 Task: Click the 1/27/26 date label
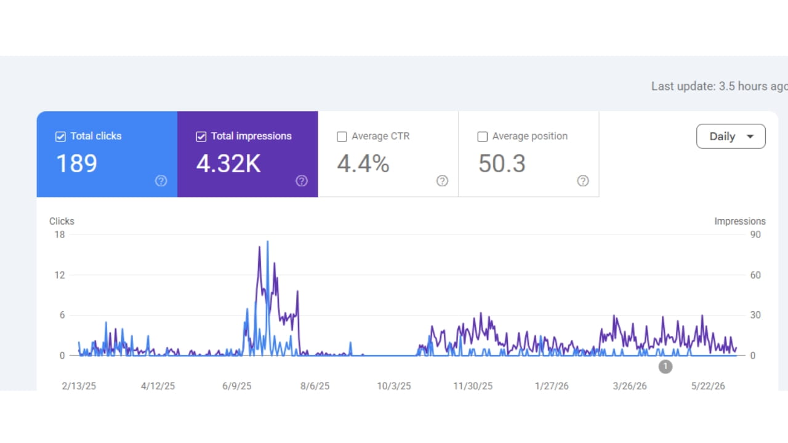tap(552, 386)
